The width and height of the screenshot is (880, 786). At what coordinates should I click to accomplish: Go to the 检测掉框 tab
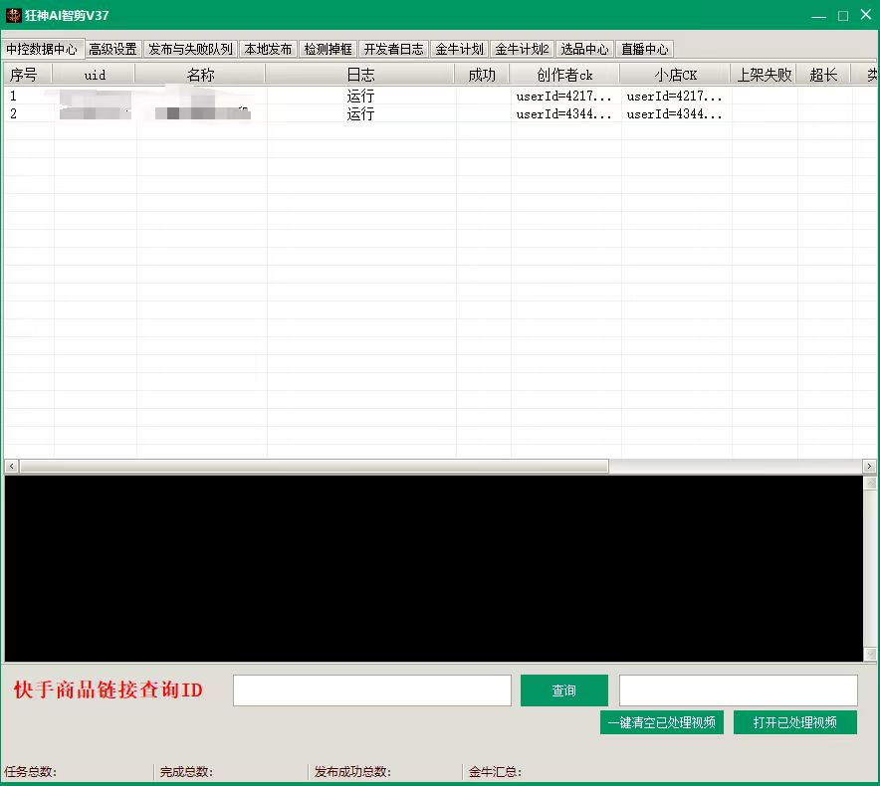(328, 49)
